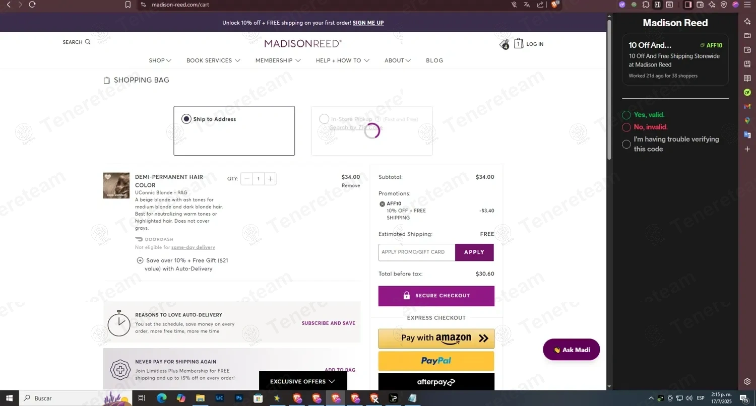756x406 pixels.
Task: Click the APPLY promo code button
Action: pos(474,252)
